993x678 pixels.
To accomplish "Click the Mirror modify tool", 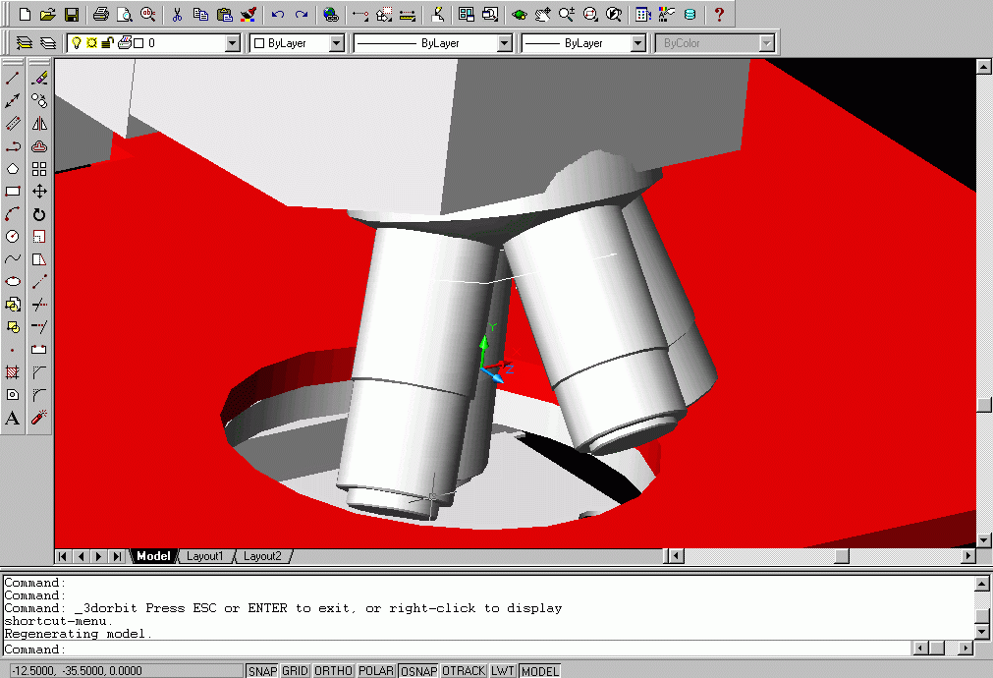I will pyautogui.click(x=39, y=124).
